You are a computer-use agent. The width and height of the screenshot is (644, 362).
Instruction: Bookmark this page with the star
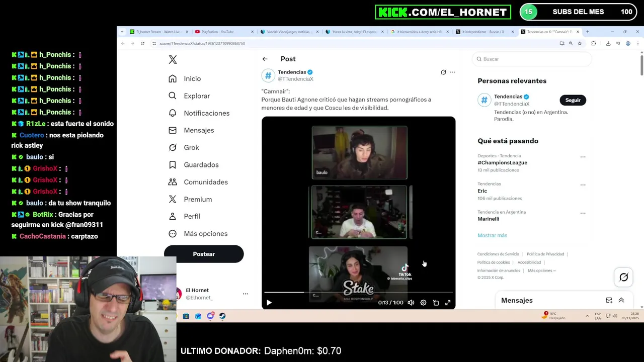[580, 43]
